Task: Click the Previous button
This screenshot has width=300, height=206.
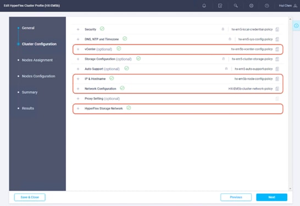Action: pos(236,197)
